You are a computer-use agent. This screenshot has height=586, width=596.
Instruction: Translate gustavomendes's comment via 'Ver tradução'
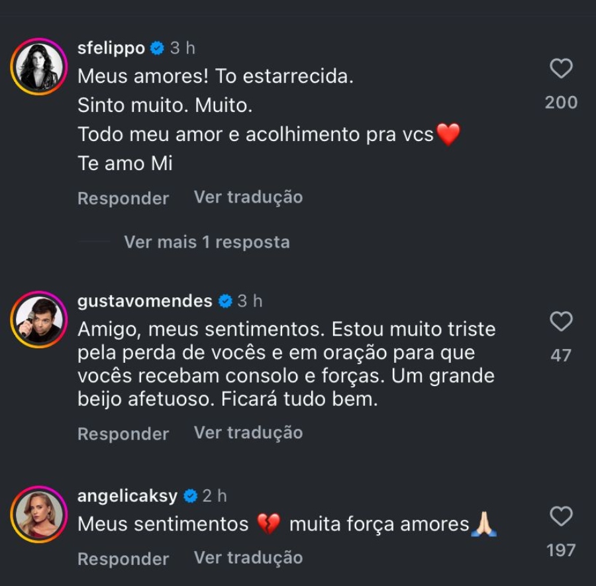pyautogui.click(x=248, y=433)
